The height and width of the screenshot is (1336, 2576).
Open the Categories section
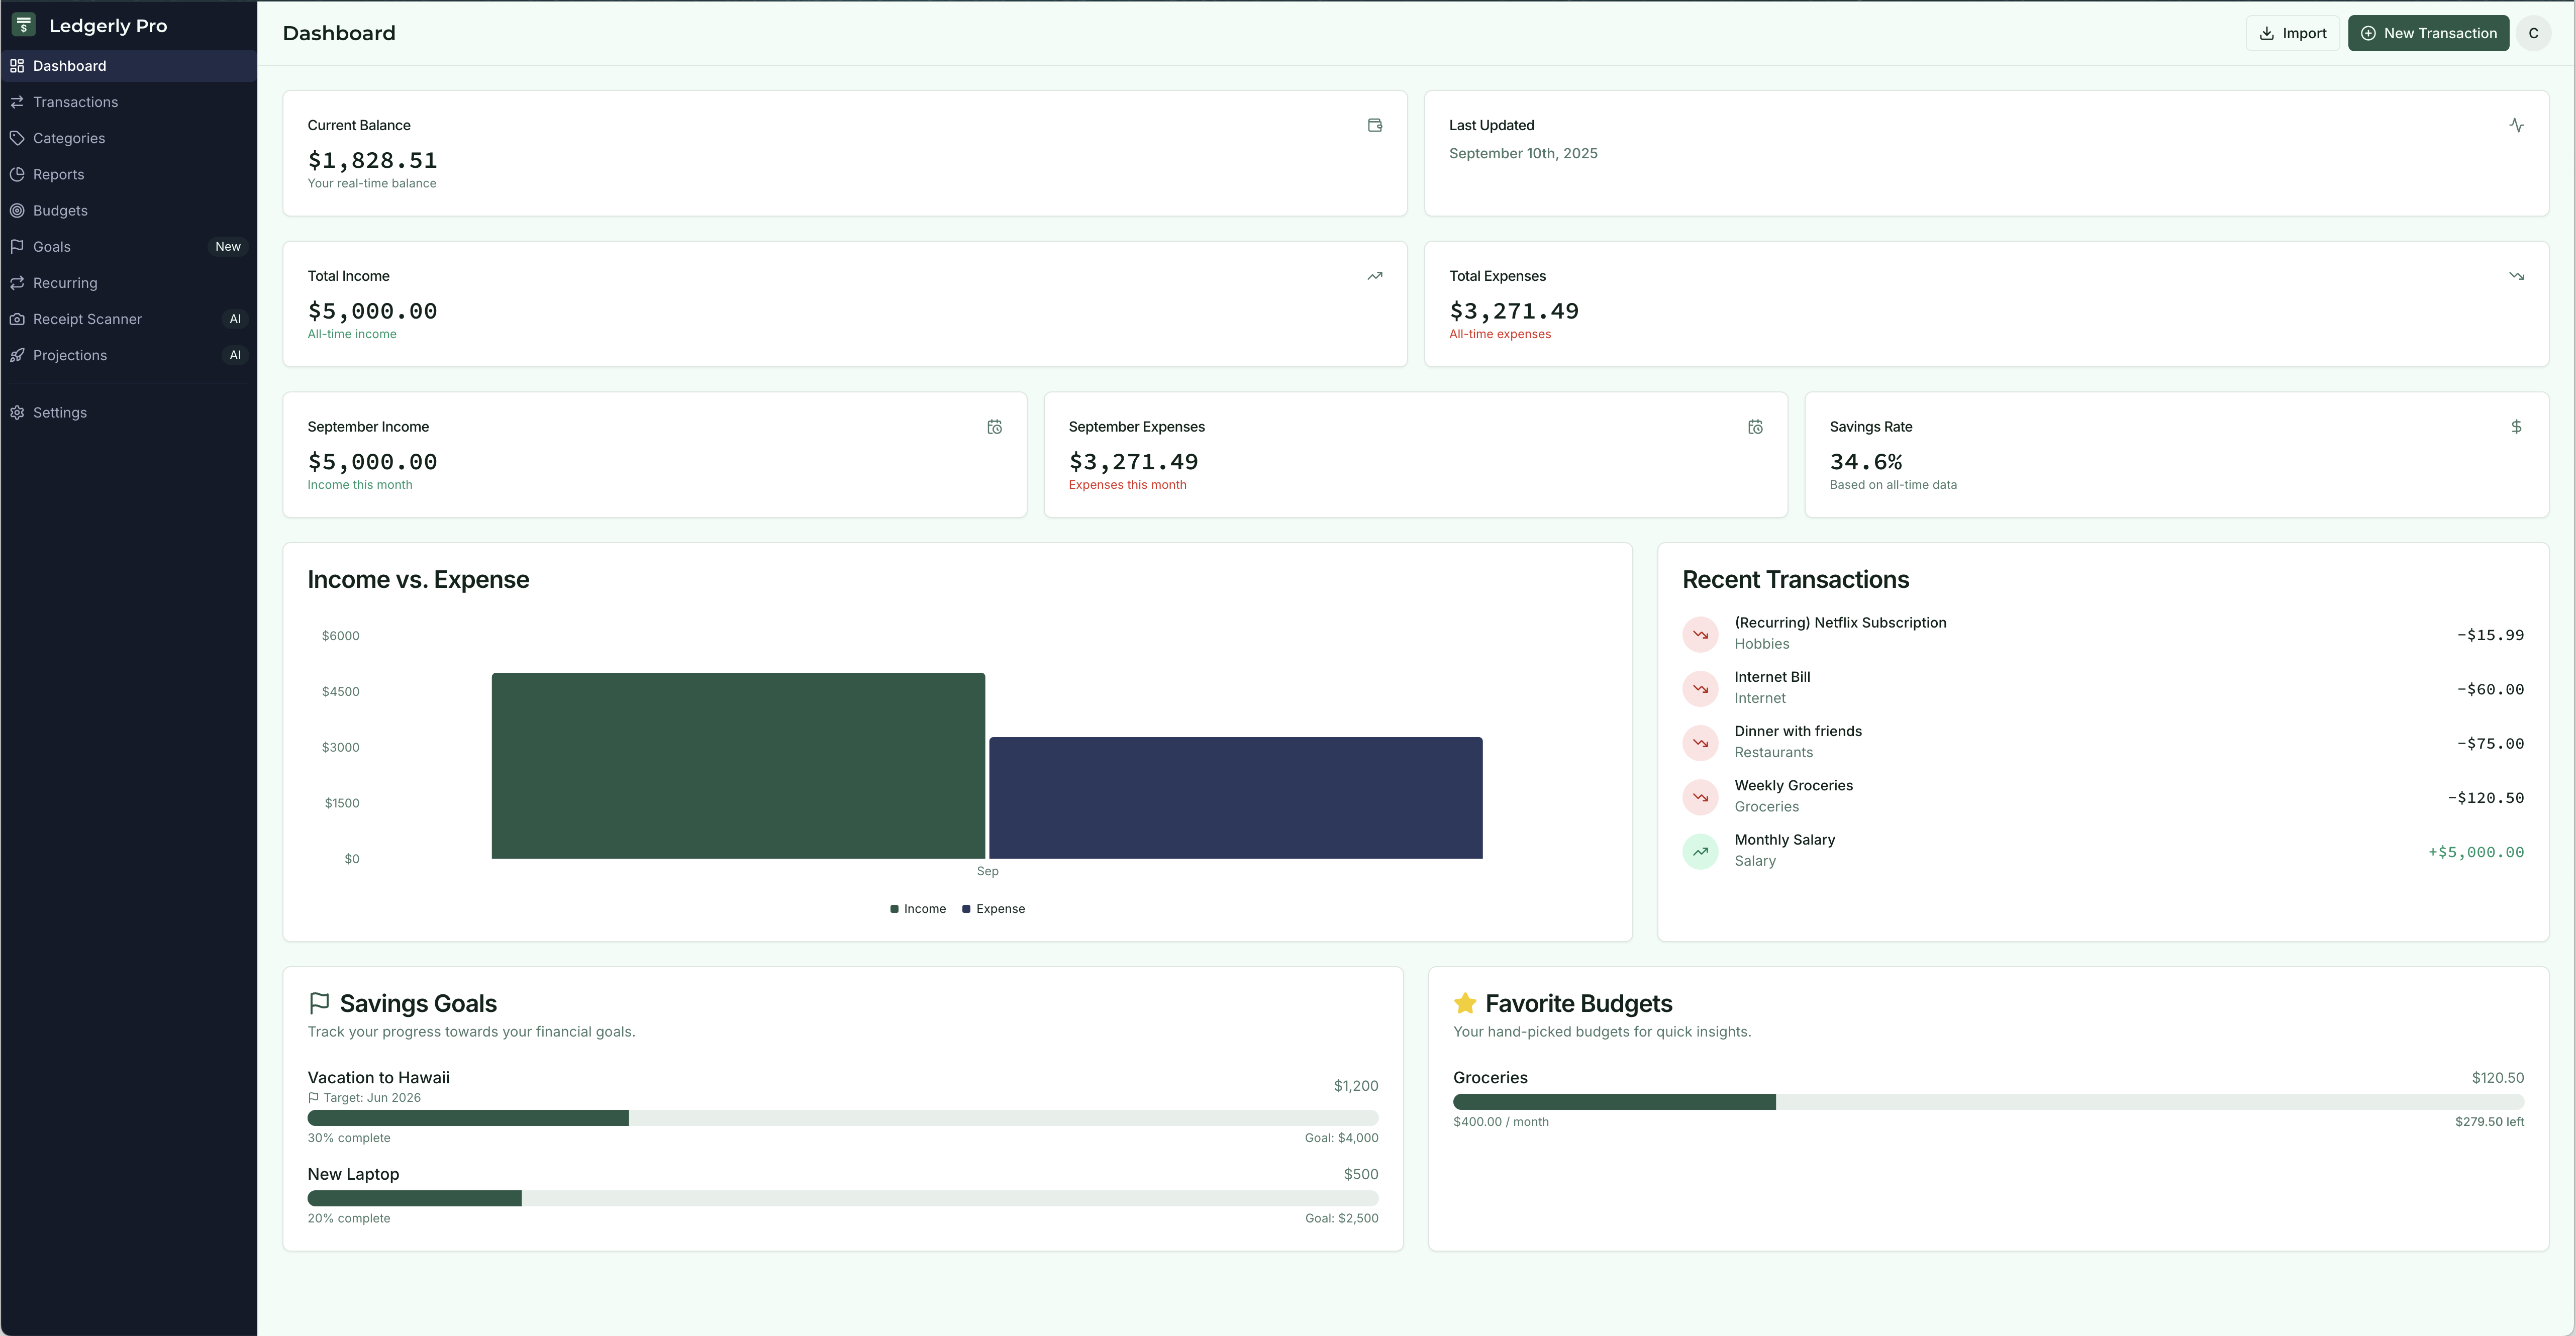click(69, 137)
